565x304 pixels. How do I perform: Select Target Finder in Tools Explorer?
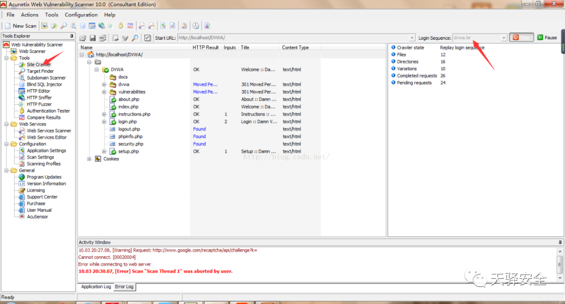[x=40, y=71]
